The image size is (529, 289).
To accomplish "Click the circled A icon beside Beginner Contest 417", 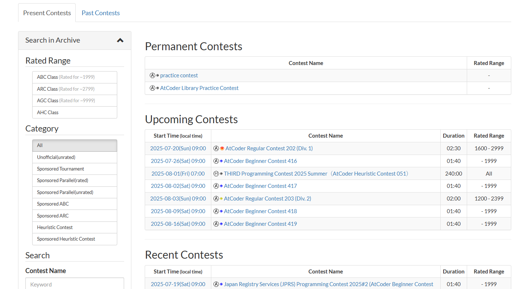I will (x=216, y=186).
